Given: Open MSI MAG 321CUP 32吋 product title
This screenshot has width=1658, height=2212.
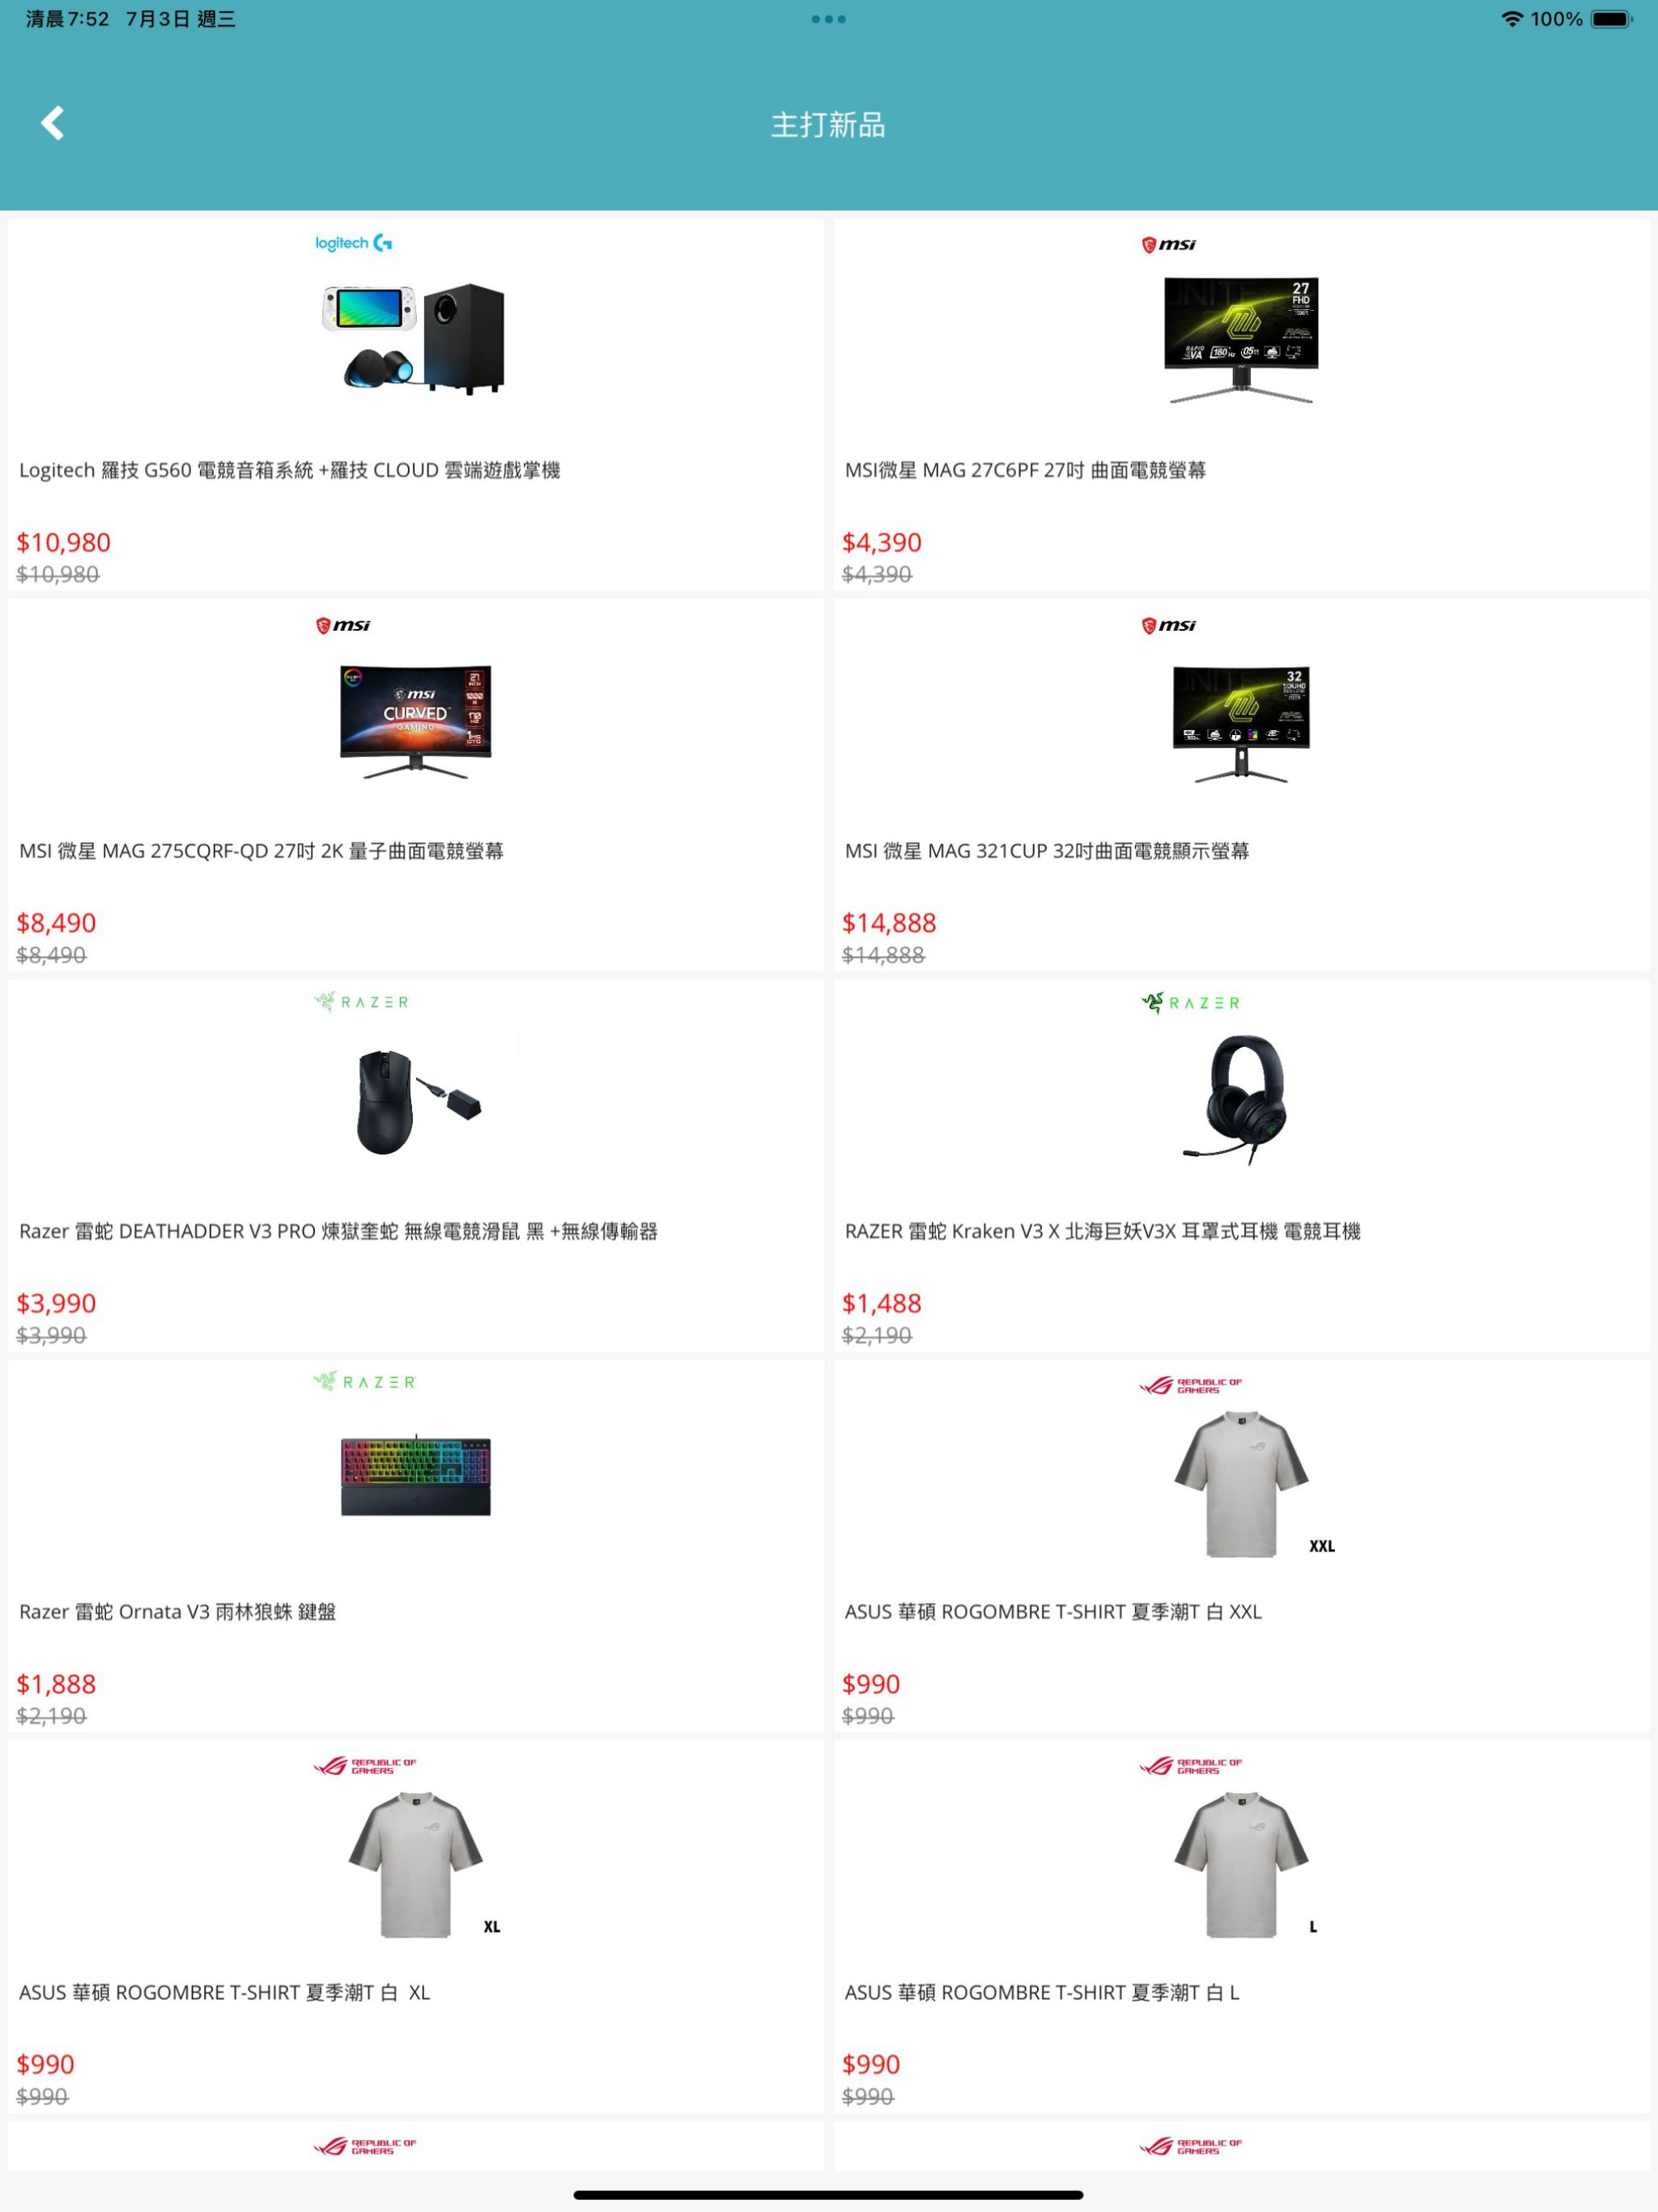Looking at the screenshot, I should click(x=1047, y=851).
